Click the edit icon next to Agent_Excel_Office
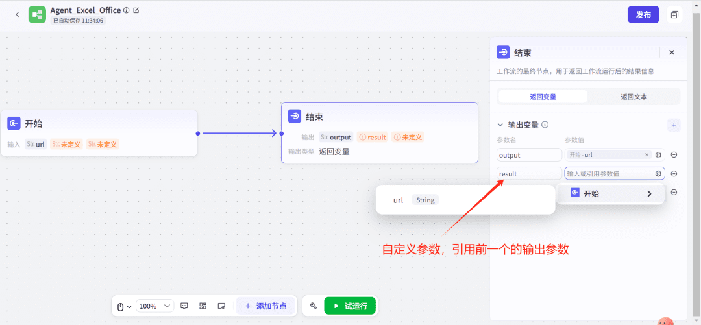Screen dimensions: 701x325 136,10
